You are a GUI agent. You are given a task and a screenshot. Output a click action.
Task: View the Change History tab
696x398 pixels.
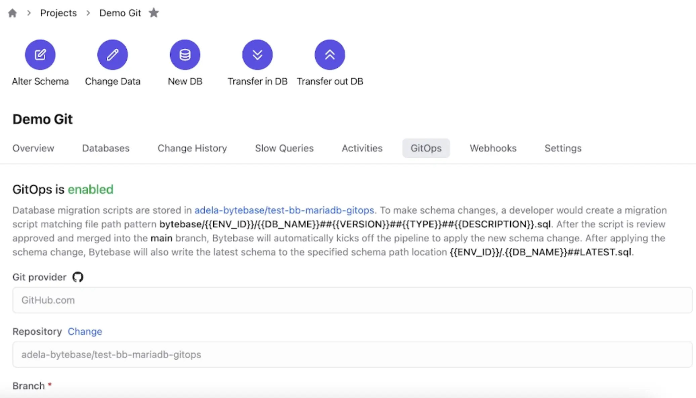pyautogui.click(x=192, y=148)
